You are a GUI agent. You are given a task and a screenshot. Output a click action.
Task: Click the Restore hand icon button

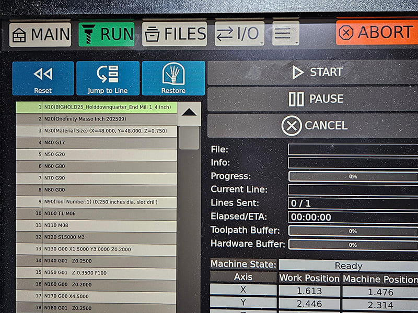pyautogui.click(x=173, y=78)
